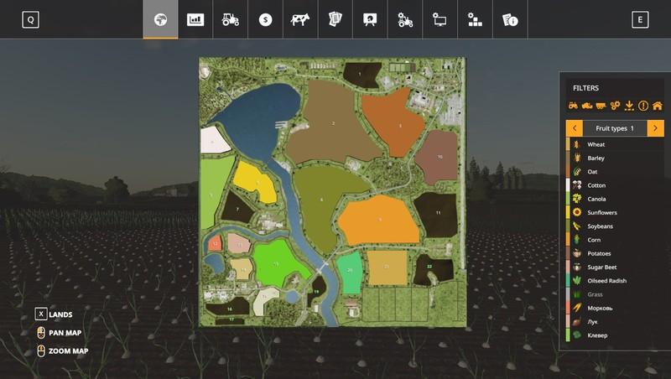Image resolution: width=671 pixels, height=379 pixels.
Task: Click the PAN MAP mouse hint
Action: [x=59, y=333]
